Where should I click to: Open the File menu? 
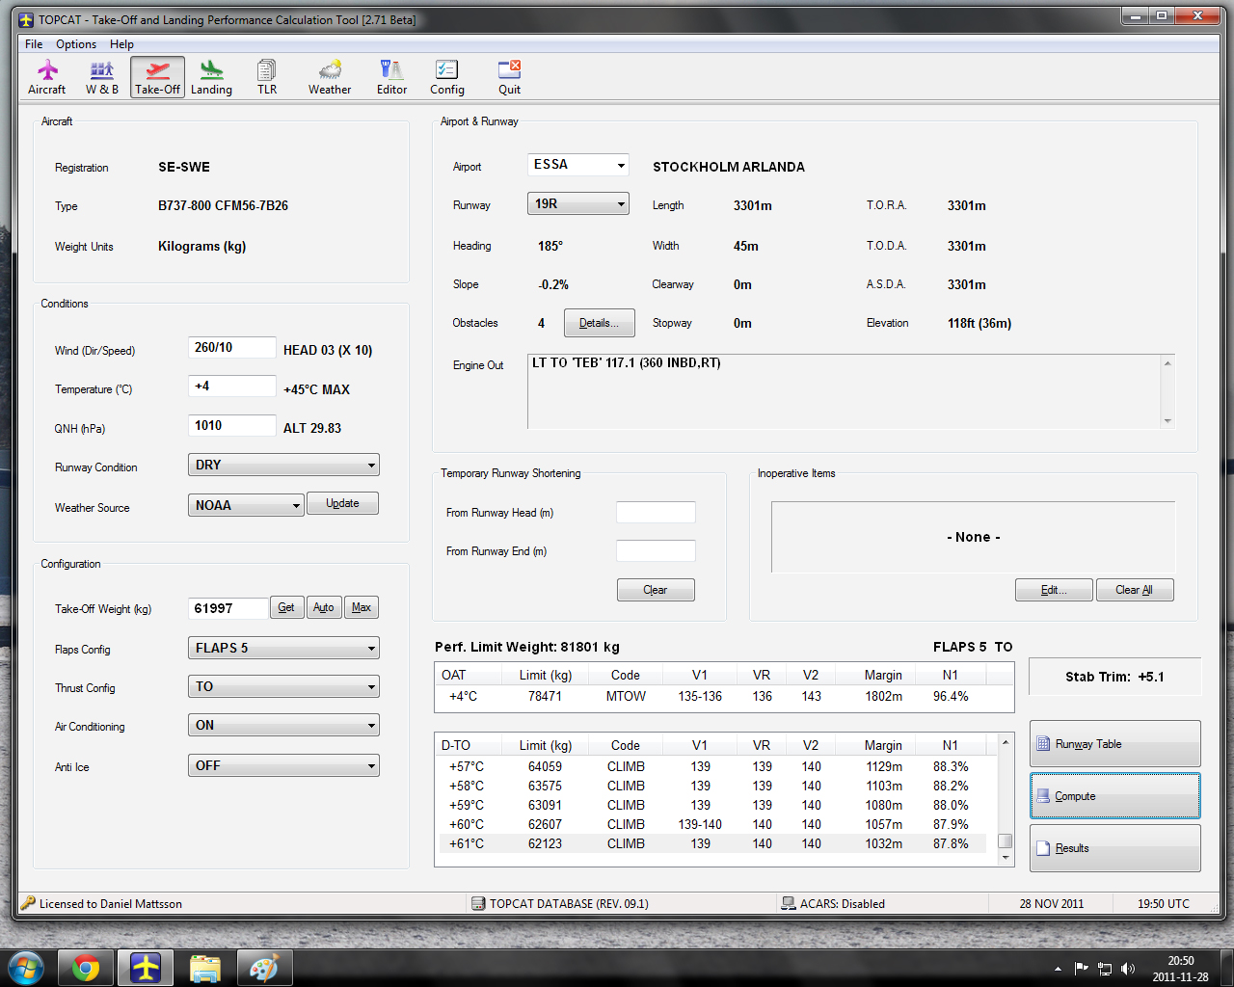coord(34,44)
